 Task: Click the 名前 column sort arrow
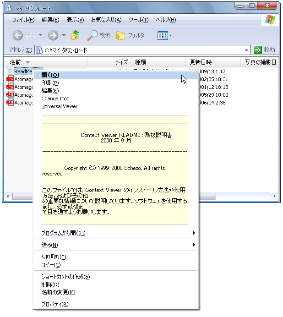(27, 62)
